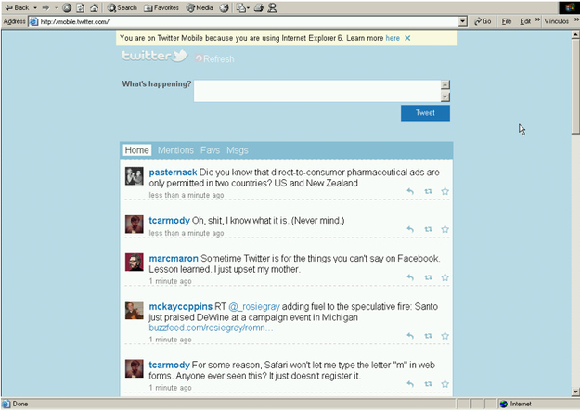Click the Go button
This screenshot has height=411, width=580.
(x=483, y=21)
